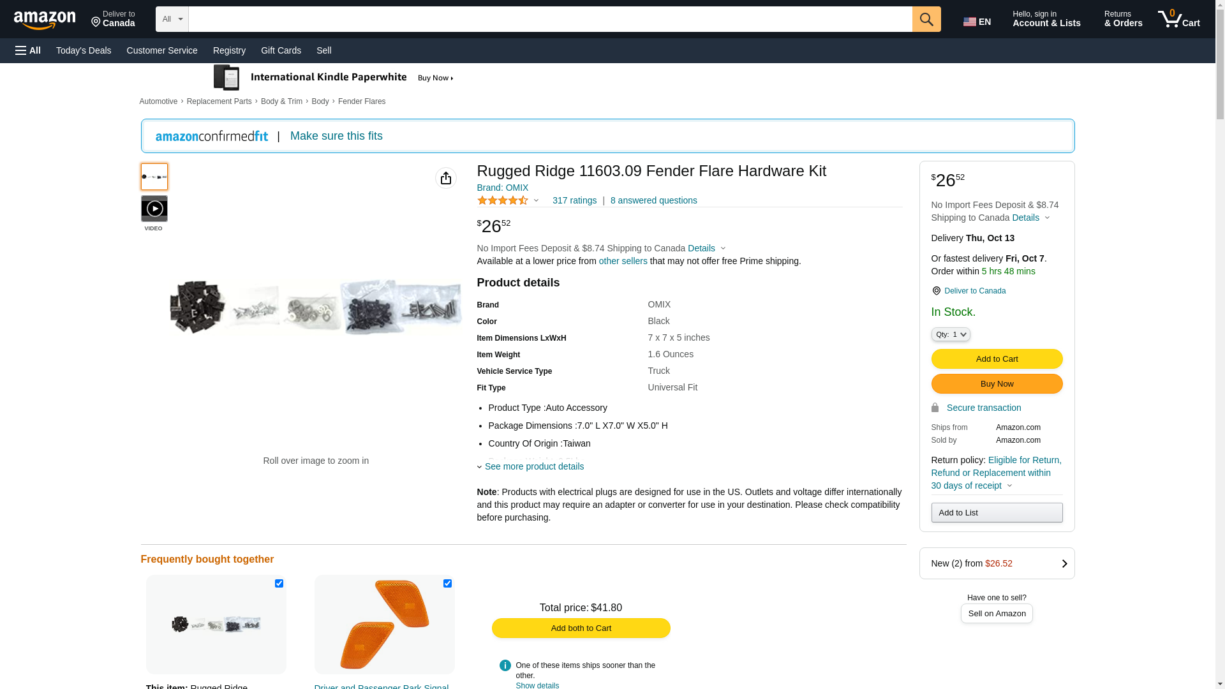Click the Buy Now button
The height and width of the screenshot is (689, 1225).
click(997, 383)
